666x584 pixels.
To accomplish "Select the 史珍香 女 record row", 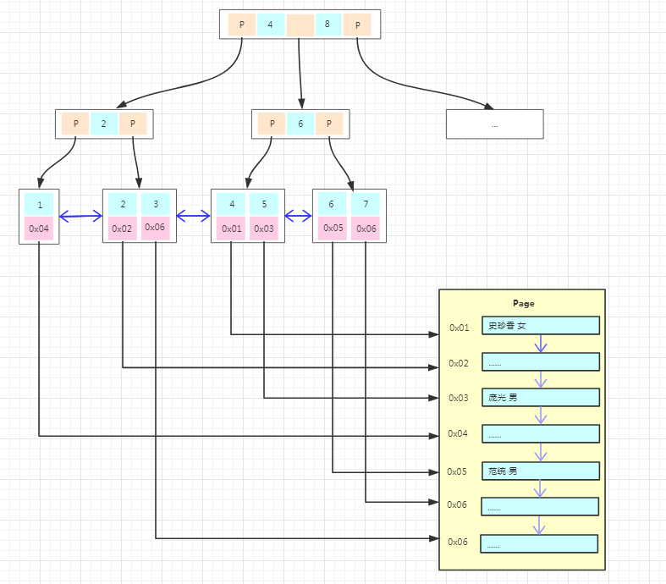I will 541,325.
